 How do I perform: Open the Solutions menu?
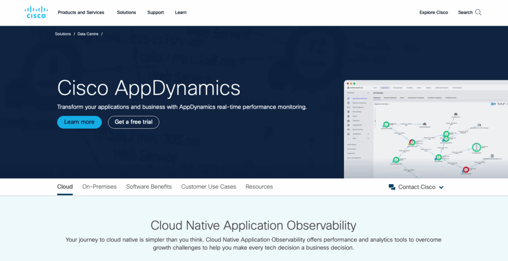point(127,12)
